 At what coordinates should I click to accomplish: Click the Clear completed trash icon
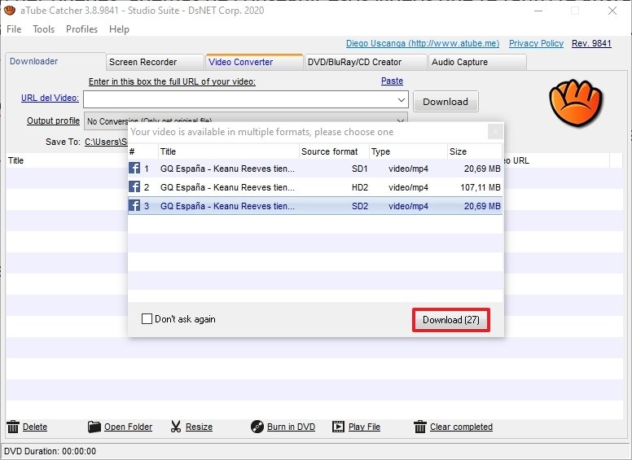(420, 427)
